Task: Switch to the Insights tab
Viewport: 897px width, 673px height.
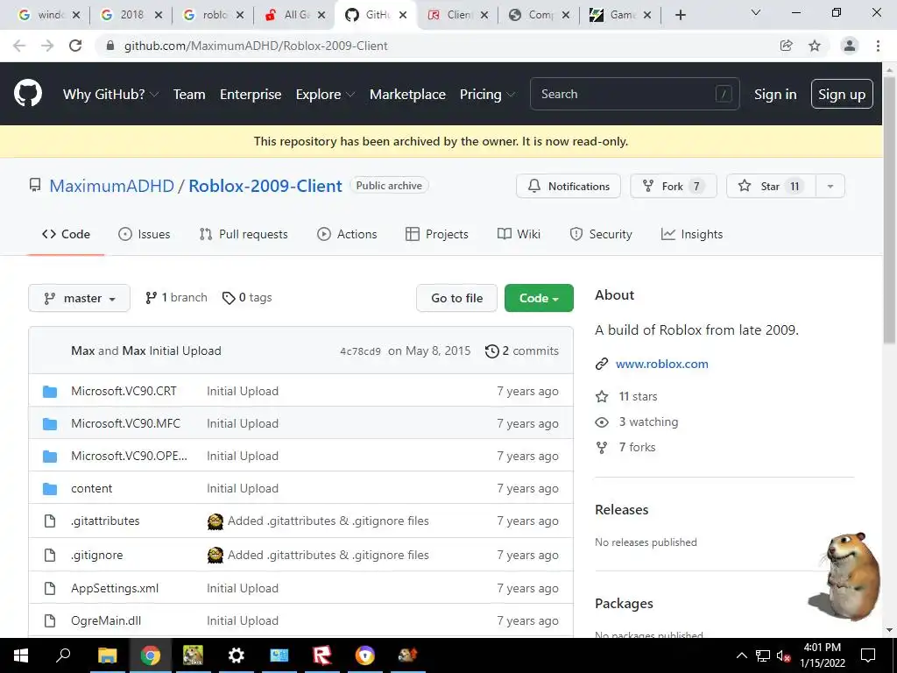Action: point(692,234)
